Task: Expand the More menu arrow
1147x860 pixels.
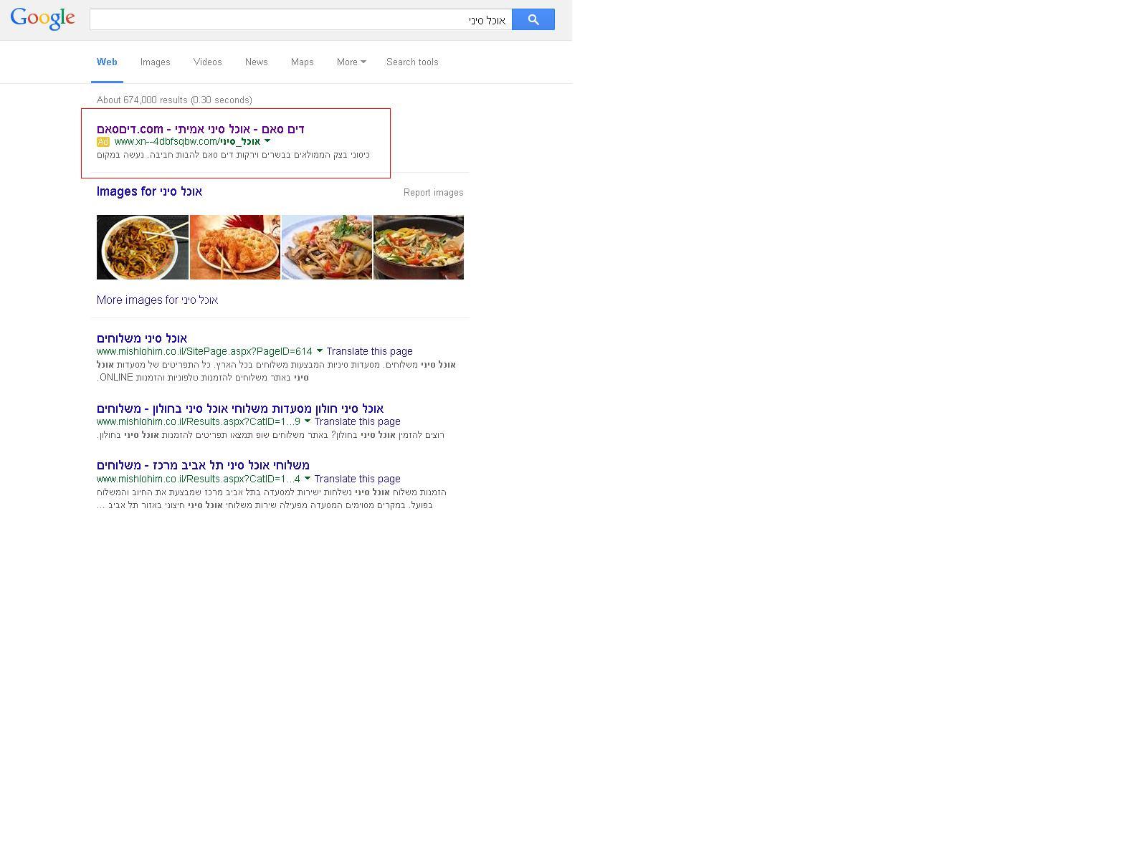Action: pyautogui.click(x=363, y=62)
